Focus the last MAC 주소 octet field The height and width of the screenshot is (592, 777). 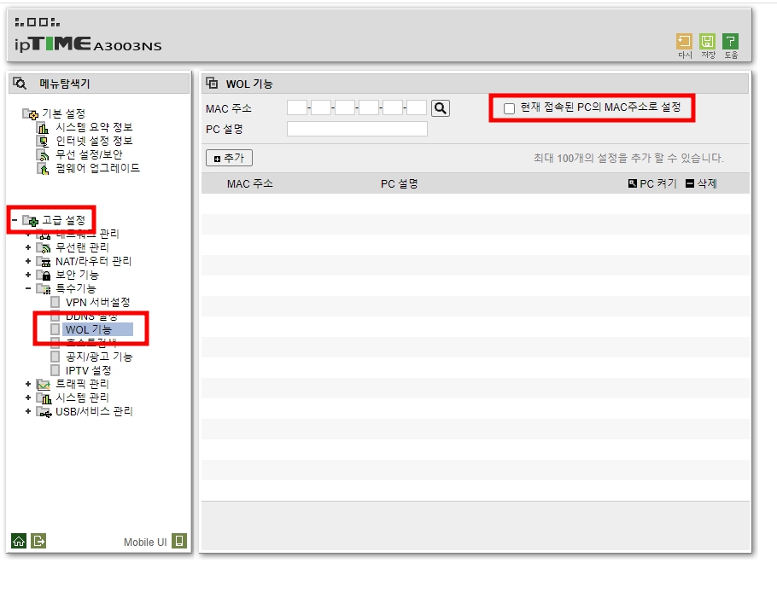pos(417,107)
